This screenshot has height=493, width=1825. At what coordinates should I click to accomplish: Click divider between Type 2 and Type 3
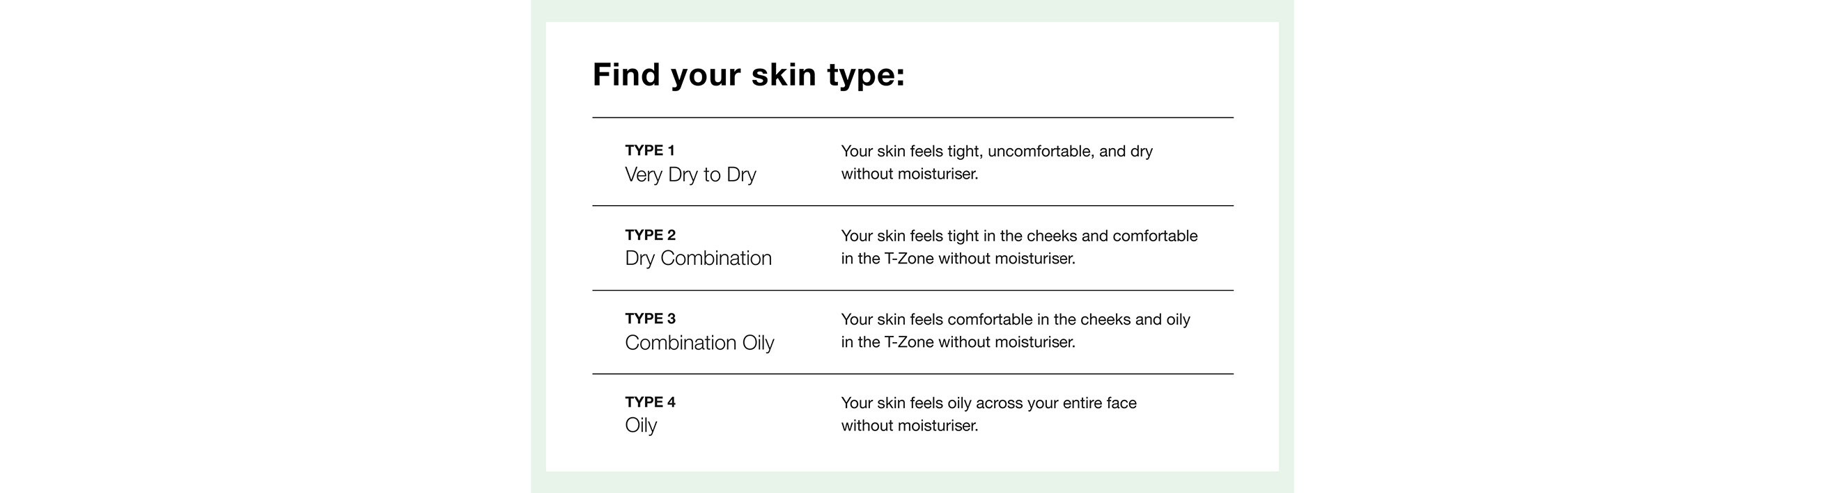912,290
